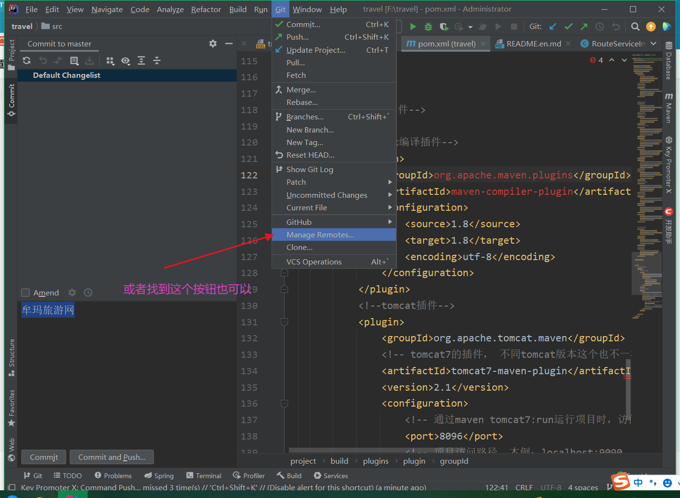Select Manage Remotes menu item
Viewport: 680px width, 498px height.
coord(334,234)
